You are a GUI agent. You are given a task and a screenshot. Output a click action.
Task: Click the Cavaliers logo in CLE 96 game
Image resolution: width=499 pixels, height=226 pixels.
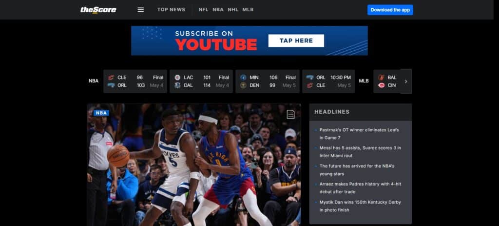click(x=111, y=78)
